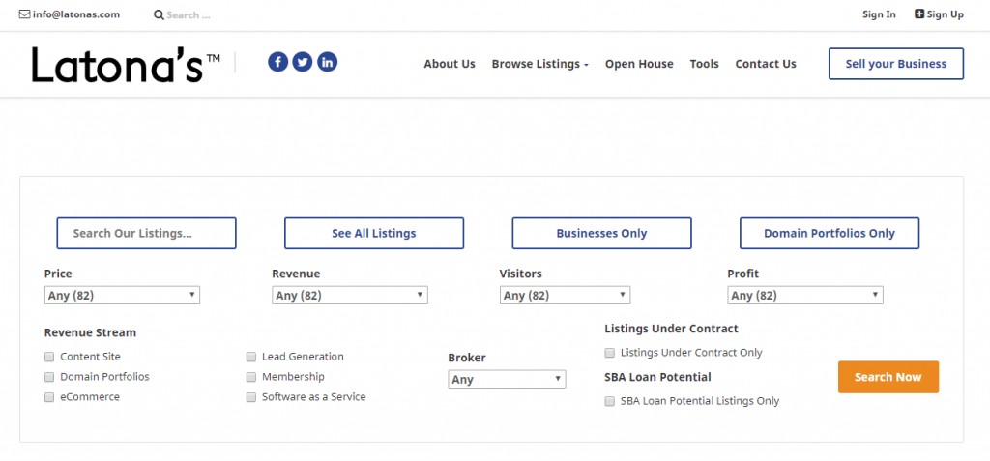The width and height of the screenshot is (990, 461).
Task: Open Latona's Facebook page icon
Action: pyautogui.click(x=277, y=62)
